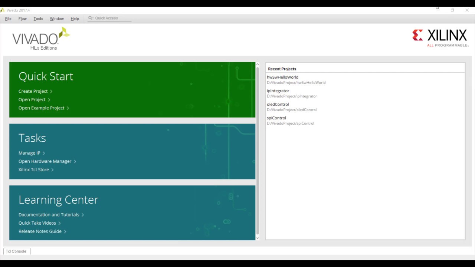
Task: Open Quick Take Videos
Action: coord(37,223)
